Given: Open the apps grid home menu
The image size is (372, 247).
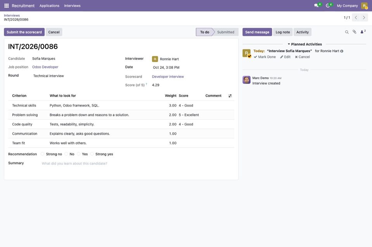Looking at the screenshot, I should [x=7, y=6].
